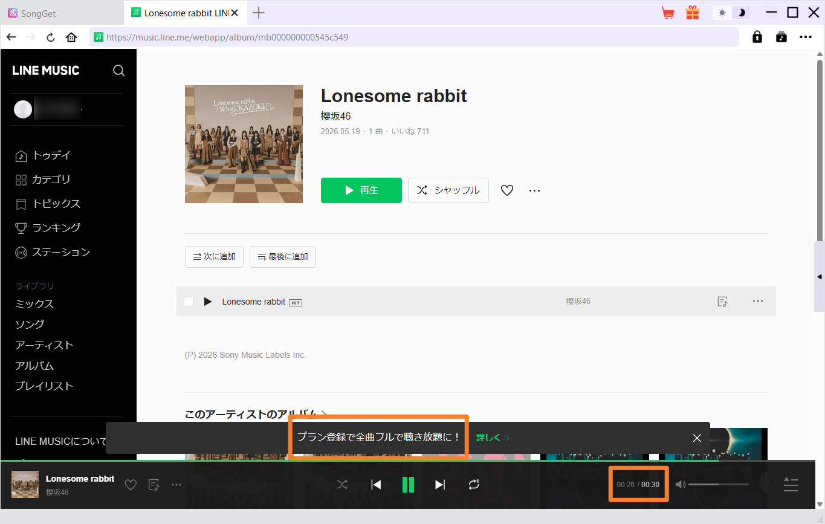
Task: Click 次に追加 button
Action: tap(214, 257)
